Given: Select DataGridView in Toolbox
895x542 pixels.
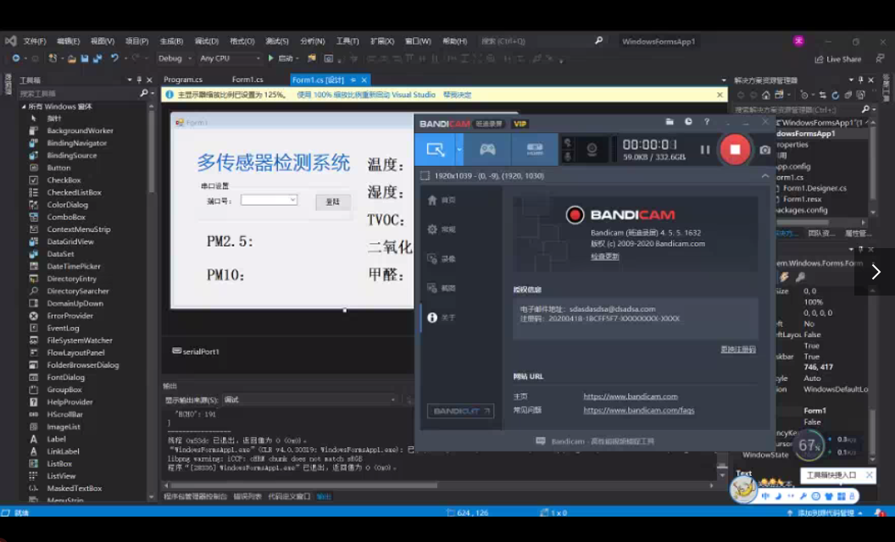Looking at the screenshot, I should click(x=70, y=241).
